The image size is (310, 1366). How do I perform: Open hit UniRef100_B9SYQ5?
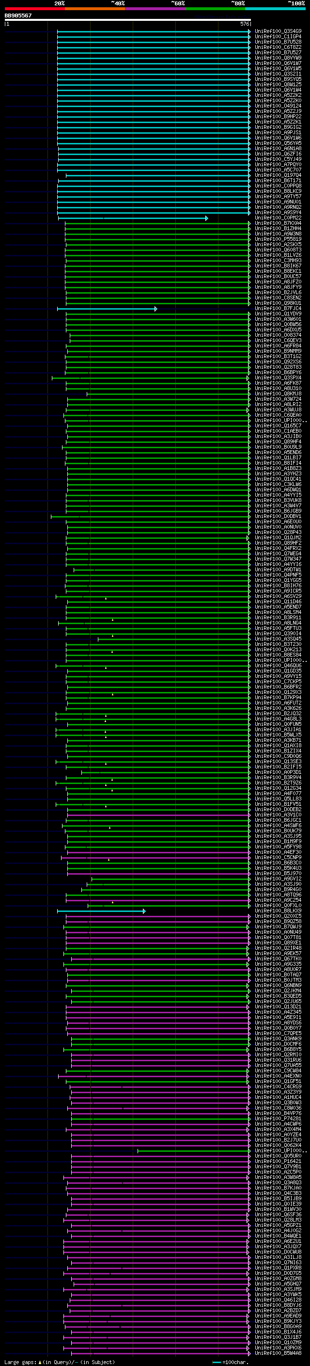click(278, 79)
